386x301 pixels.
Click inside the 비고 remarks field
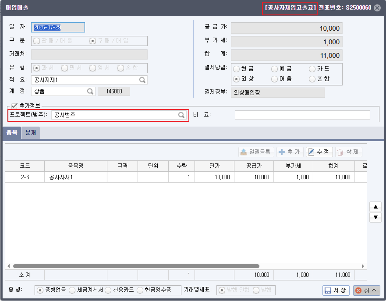point(302,115)
